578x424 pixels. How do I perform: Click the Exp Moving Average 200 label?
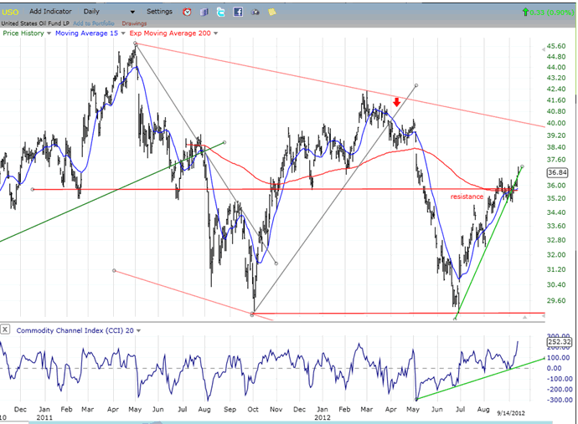170,33
